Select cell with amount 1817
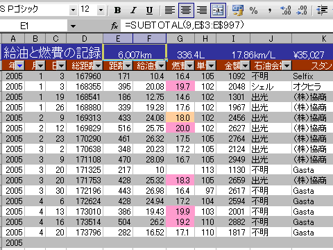Viewport: 333px width, 250px height. [233, 233]
